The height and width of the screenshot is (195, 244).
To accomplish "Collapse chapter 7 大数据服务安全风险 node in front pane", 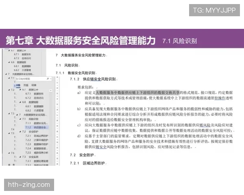I will coord(17,115).
